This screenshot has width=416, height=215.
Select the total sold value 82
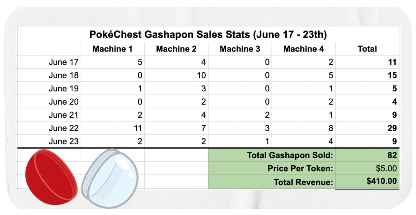[367, 155]
